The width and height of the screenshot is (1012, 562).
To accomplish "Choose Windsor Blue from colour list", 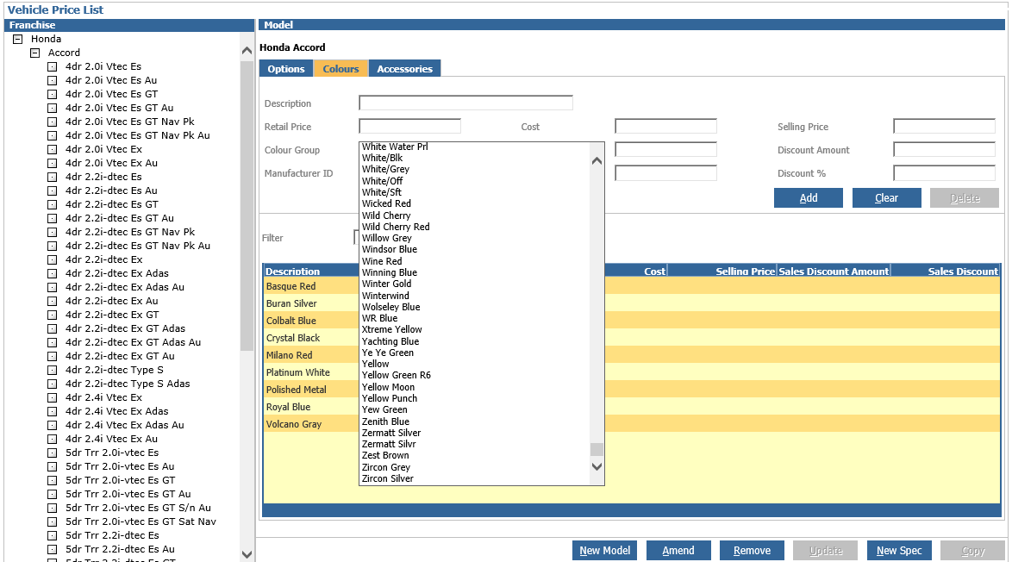I will pyautogui.click(x=389, y=250).
